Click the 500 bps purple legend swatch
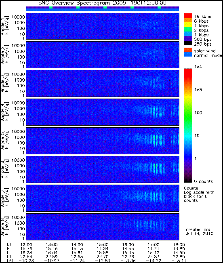This screenshot has width=223, height=263. click(188, 38)
